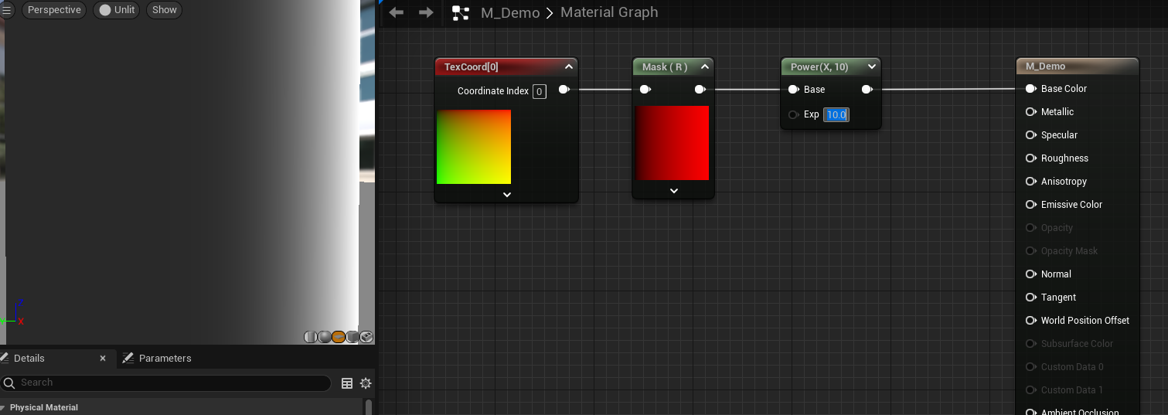The width and height of the screenshot is (1168, 415).
Task: Switch to the Parameters tab
Action: pos(157,359)
